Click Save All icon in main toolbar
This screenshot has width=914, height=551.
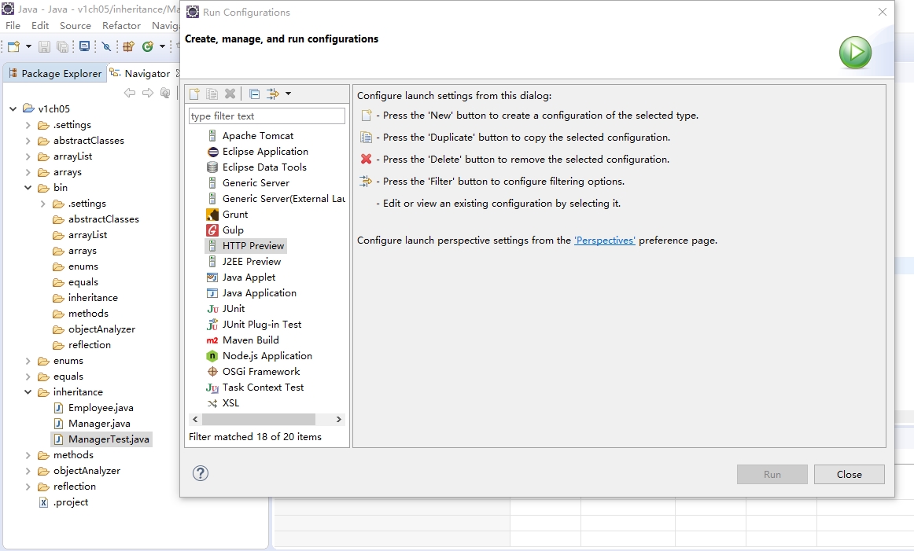point(62,46)
